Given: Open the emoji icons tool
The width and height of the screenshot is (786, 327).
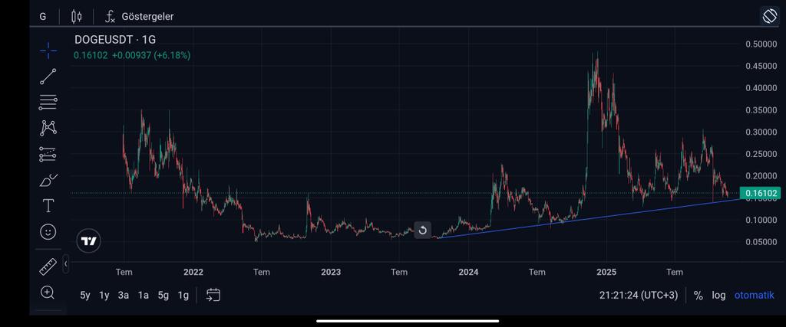Looking at the screenshot, I should (x=48, y=231).
